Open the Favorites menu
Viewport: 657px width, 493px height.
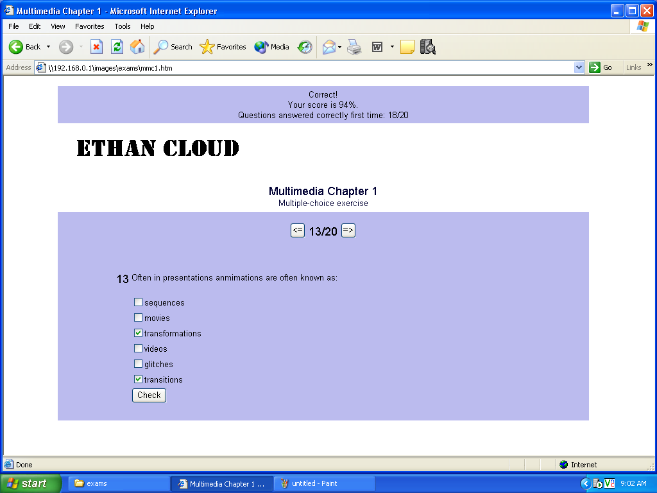pos(89,26)
